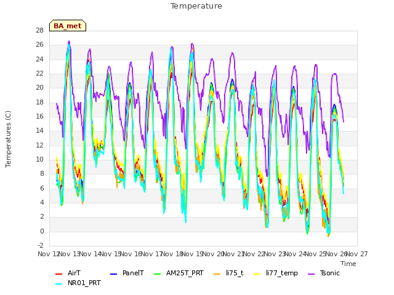Toggle the AM25T_PRT legend entry
Viewport: 394px width, 295px height.
[x=179, y=273]
